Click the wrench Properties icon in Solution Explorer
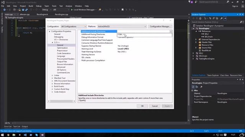The height and width of the screenshot is (137, 245). click(x=221, y=18)
